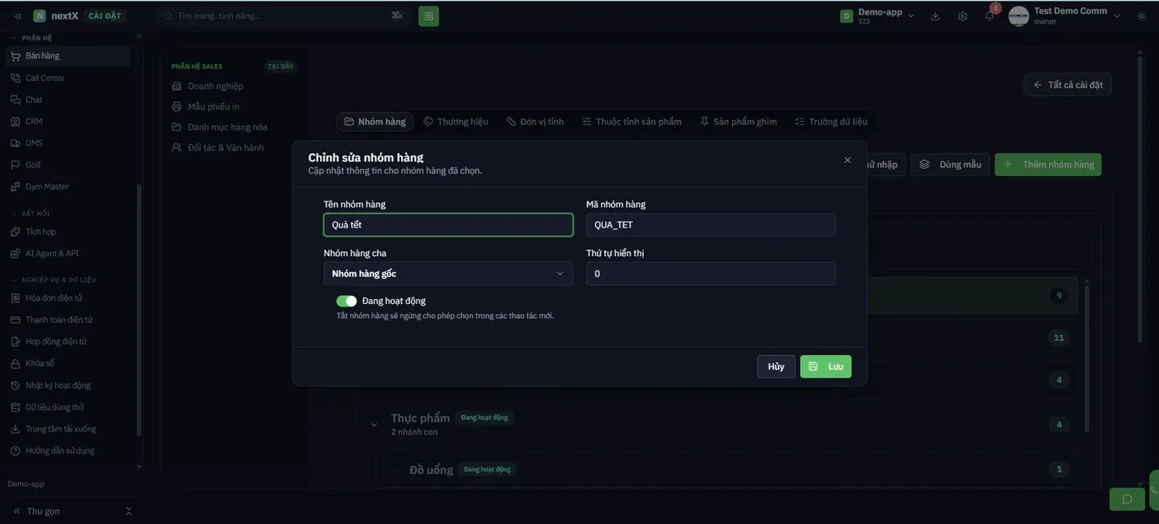Click the Tên nhóm hàng input field

click(x=448, y=225)
